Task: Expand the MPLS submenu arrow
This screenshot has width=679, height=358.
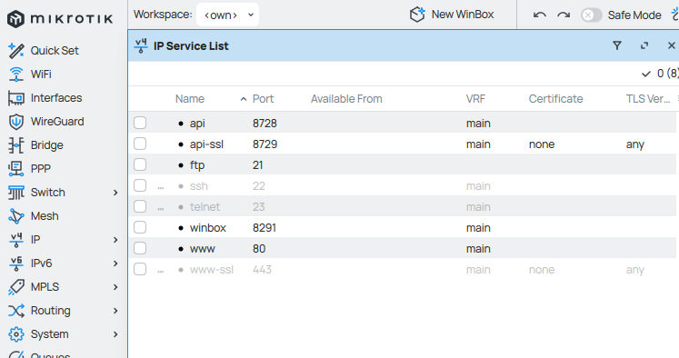Action: point(115,287)
